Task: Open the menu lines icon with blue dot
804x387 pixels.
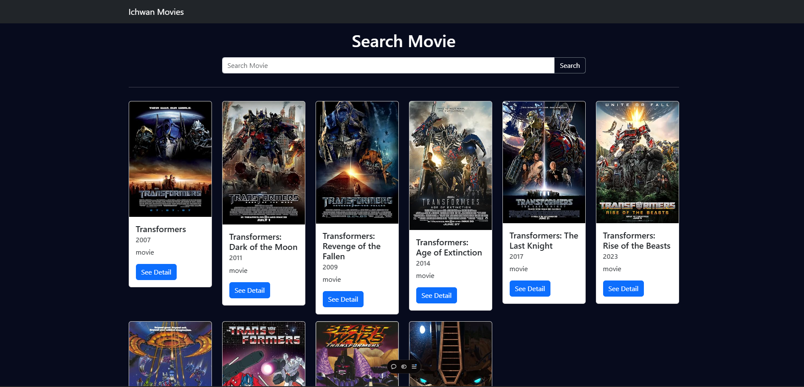Action: (x=414, y=367)
